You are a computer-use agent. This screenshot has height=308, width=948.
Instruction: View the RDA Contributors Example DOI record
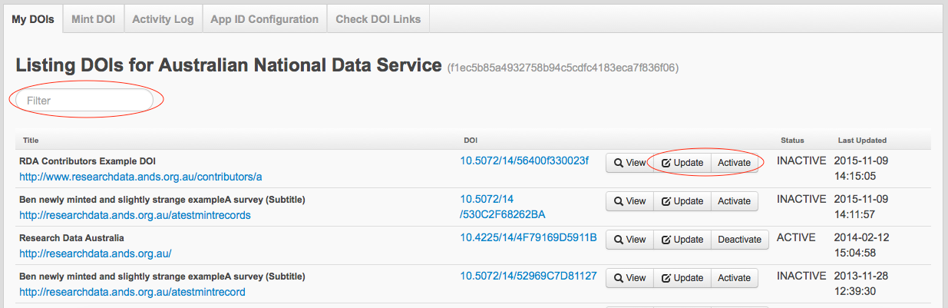click(629, 163)
